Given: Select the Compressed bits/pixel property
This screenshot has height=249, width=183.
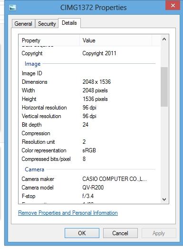Looking at the screenshot, I should 46,159.
